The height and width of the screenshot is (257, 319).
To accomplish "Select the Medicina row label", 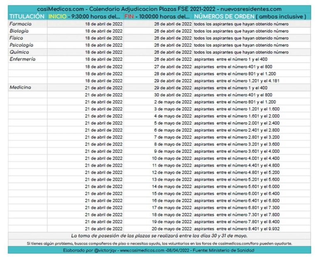I will [20, 88].
